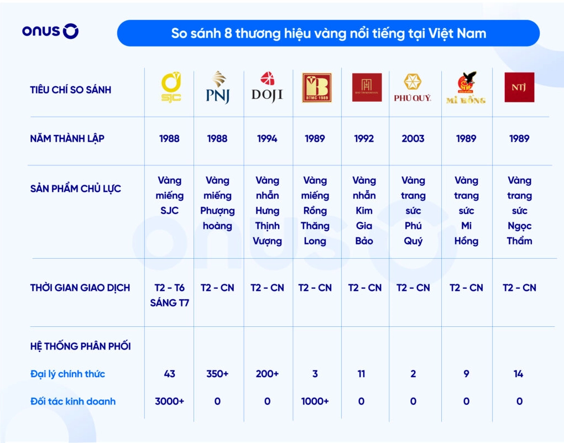Click the '2003' founding year cell
The image size is (564, 443).
(413, 139)
